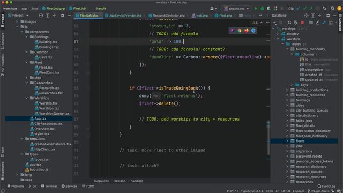Click the editor vertical scrollbar

(x=269, y=138)
